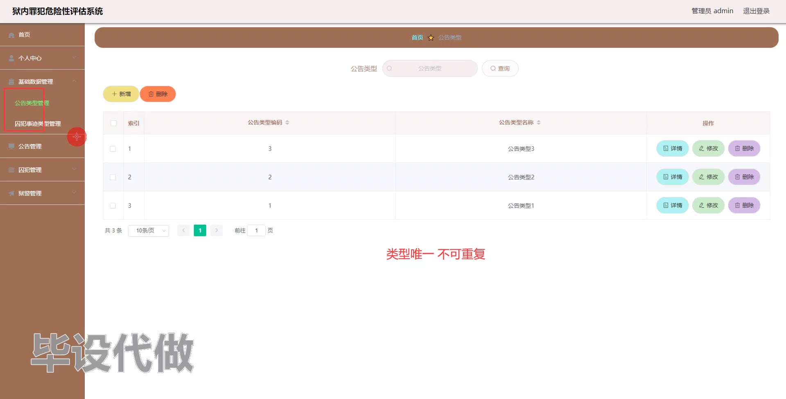Sort by 公告类型名称 column arrows
This screenshot has width=786, height=399.
coord(539,123)
